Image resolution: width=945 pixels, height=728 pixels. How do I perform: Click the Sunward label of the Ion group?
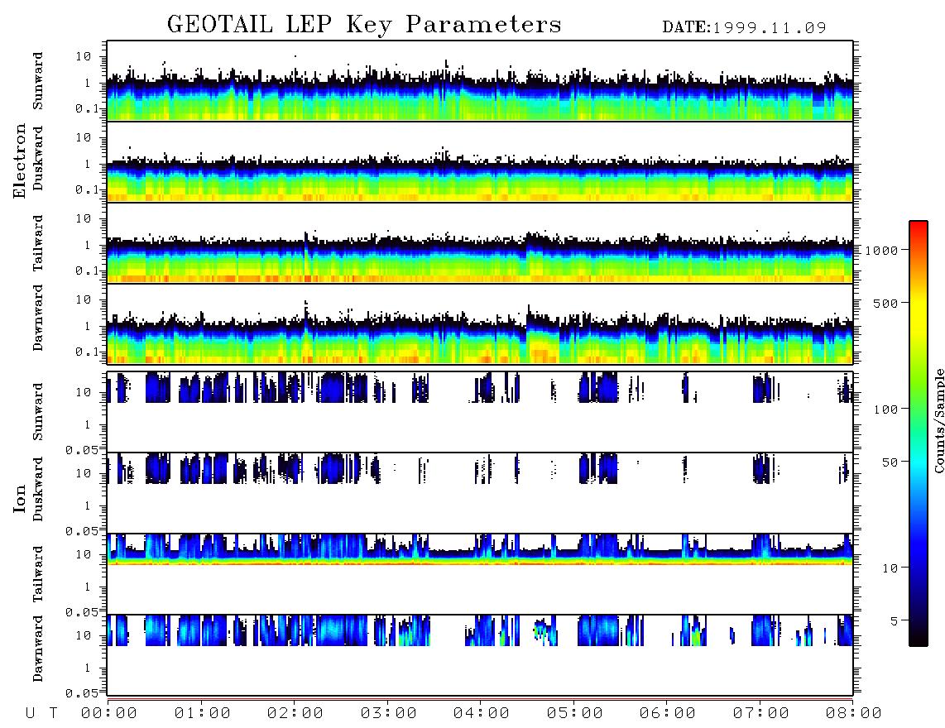click(38, 412)
